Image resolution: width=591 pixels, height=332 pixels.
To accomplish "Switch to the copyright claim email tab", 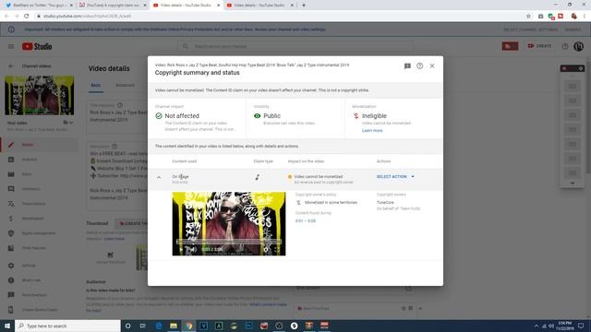I will point(113,6).
